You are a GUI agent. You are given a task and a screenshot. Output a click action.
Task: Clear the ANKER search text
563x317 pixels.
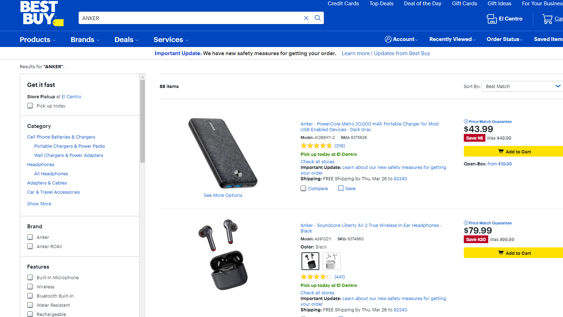[306, 18]
